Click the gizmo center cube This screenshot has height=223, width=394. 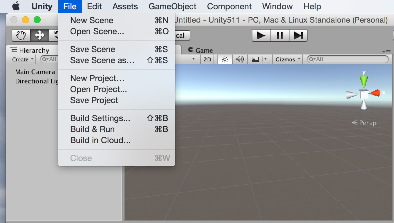(364, 94)
